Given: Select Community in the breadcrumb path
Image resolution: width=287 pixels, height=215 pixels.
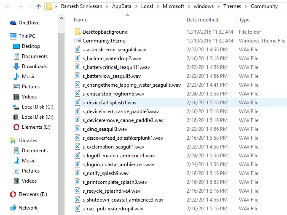Looking at the screenshot, I should coord(264,6).
